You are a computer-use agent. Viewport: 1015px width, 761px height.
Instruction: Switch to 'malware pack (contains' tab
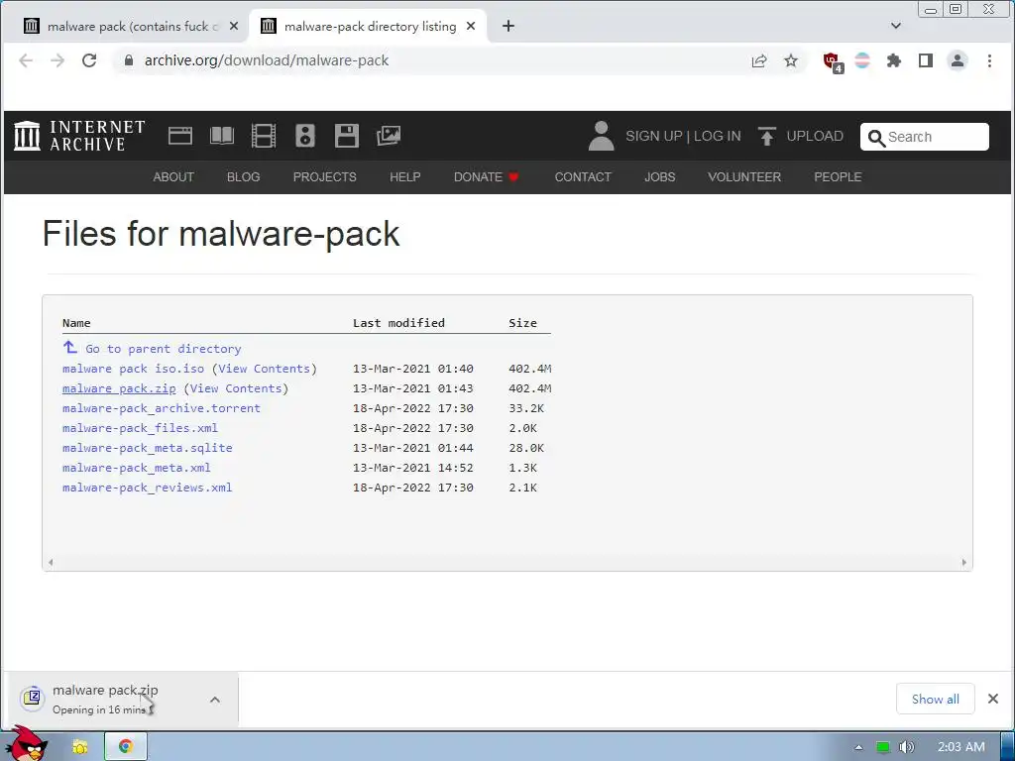(132, 27)
